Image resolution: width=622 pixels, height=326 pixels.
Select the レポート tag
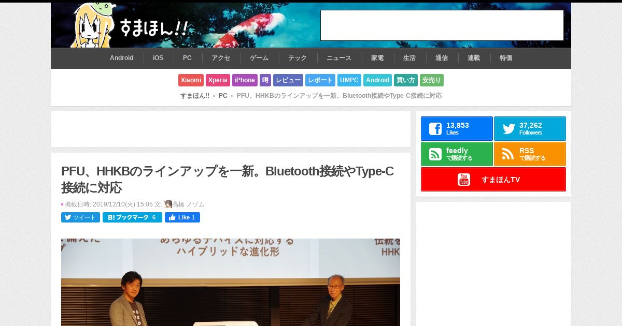coord(320,80)
